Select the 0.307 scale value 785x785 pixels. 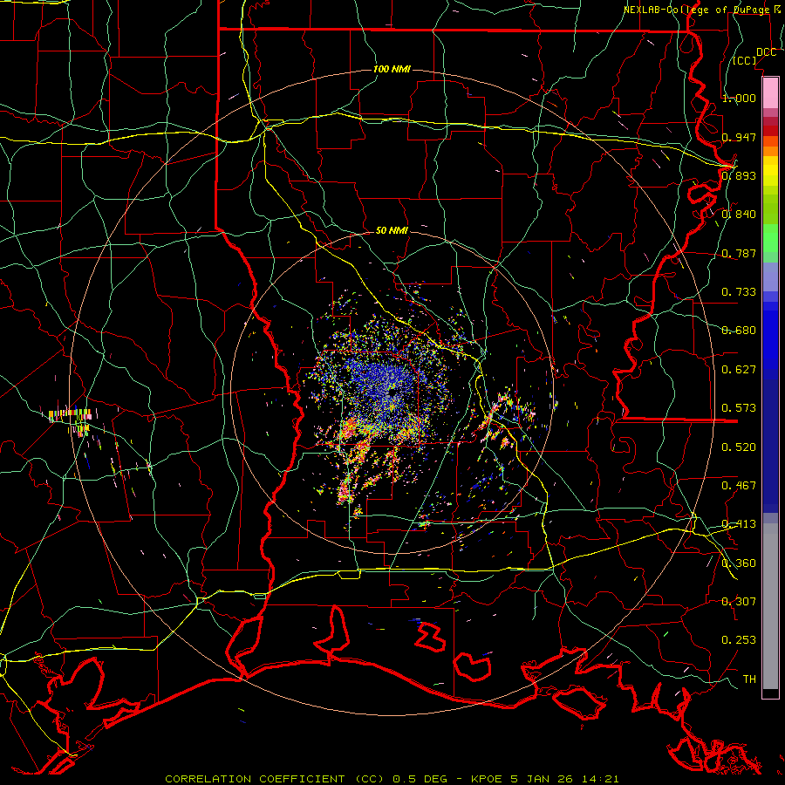739,601
